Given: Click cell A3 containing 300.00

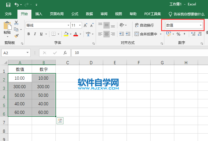Looking at the screenshot, I should (x=20, y=87).
